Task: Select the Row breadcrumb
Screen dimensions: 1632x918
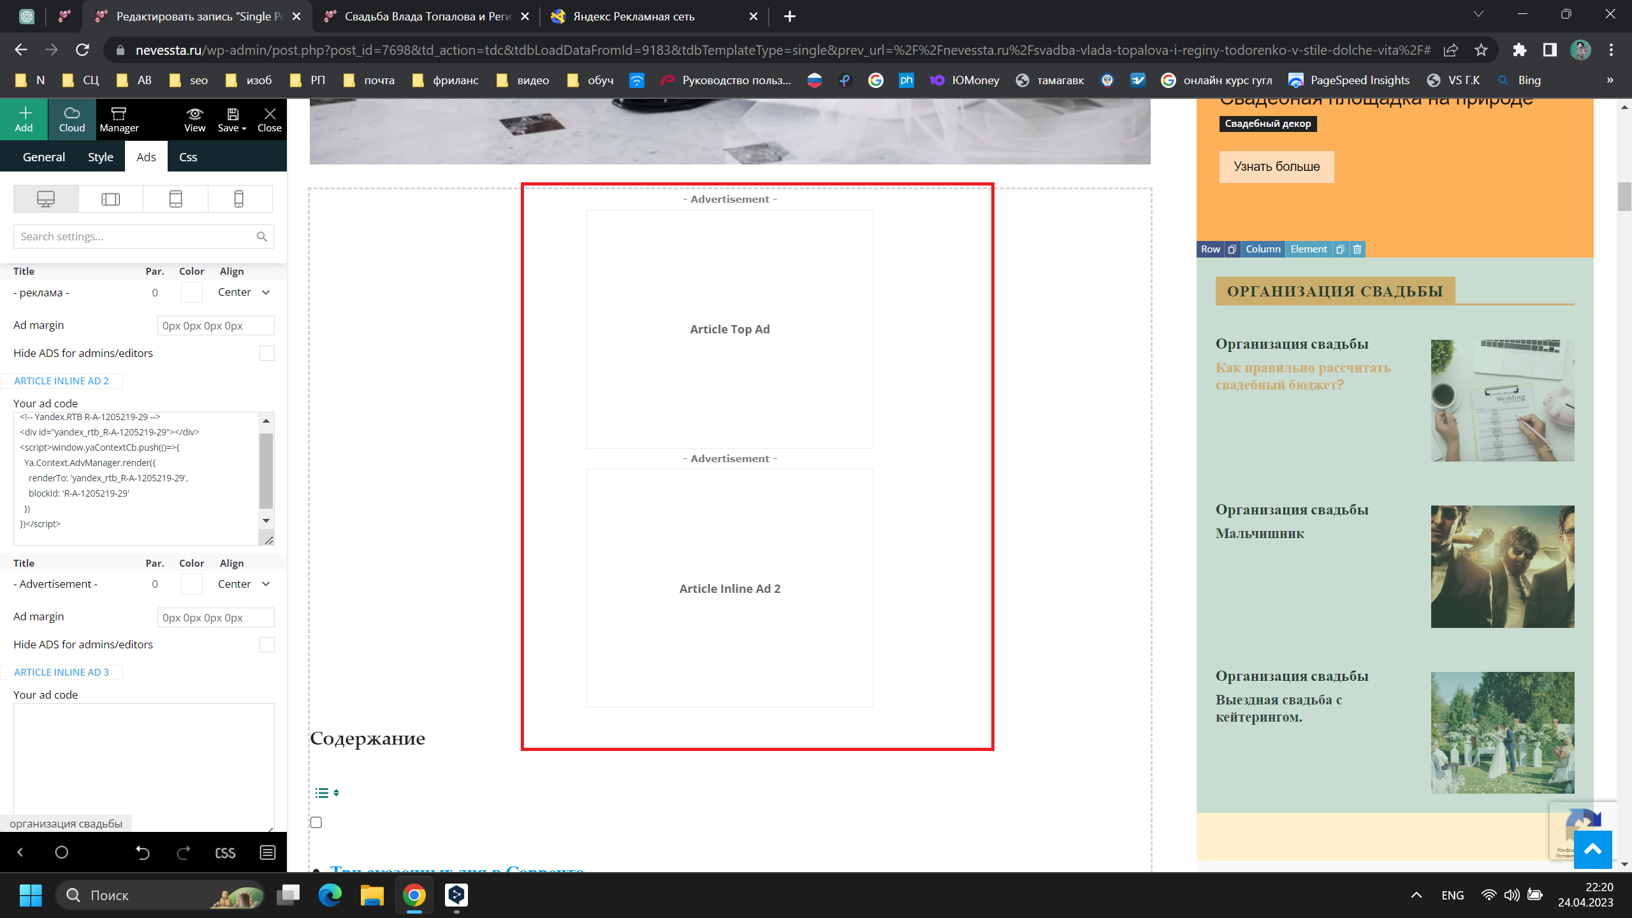Action: coord(1211,249)
